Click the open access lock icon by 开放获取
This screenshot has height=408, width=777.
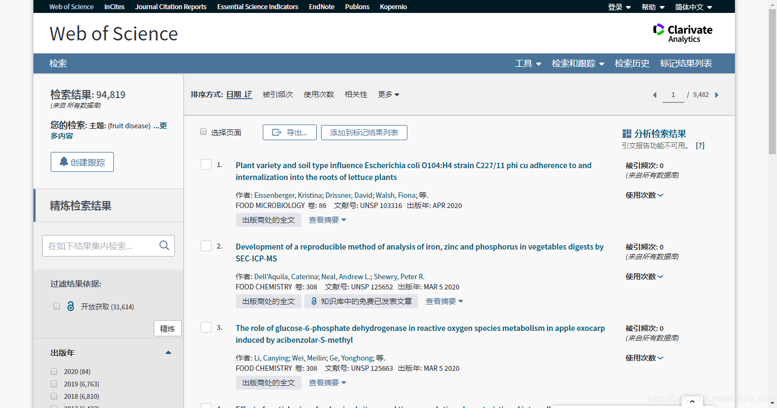click(71, 306)
